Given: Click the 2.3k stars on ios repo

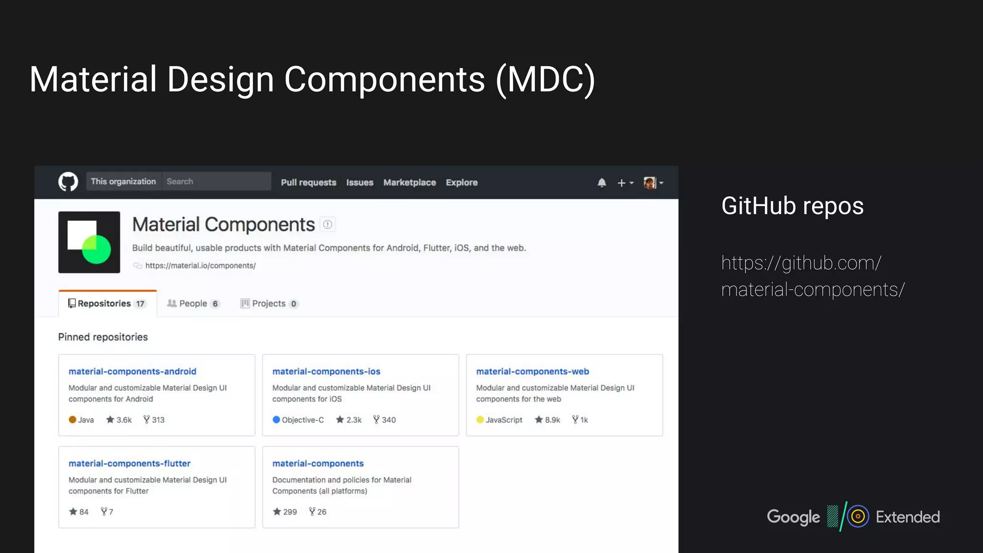Looking at the screenshot, I should [x=349, y=420].
